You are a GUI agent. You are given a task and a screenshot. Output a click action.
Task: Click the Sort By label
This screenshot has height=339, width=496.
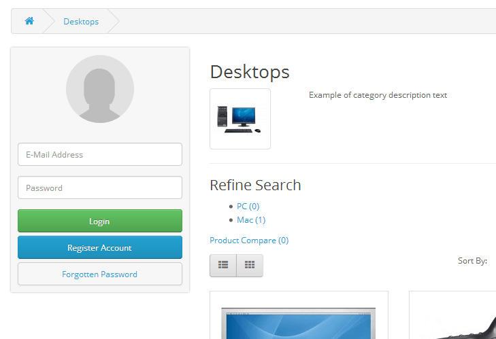point(472,261)
